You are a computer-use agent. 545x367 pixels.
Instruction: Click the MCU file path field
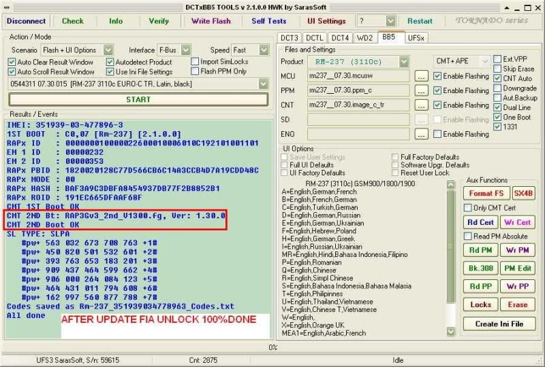point(358,76)
